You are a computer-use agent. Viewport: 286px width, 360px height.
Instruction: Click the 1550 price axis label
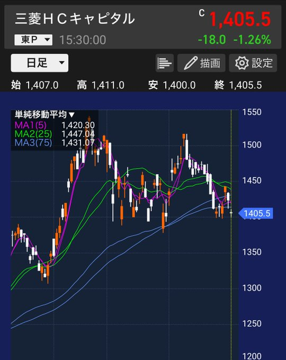(x=252, y=112)
